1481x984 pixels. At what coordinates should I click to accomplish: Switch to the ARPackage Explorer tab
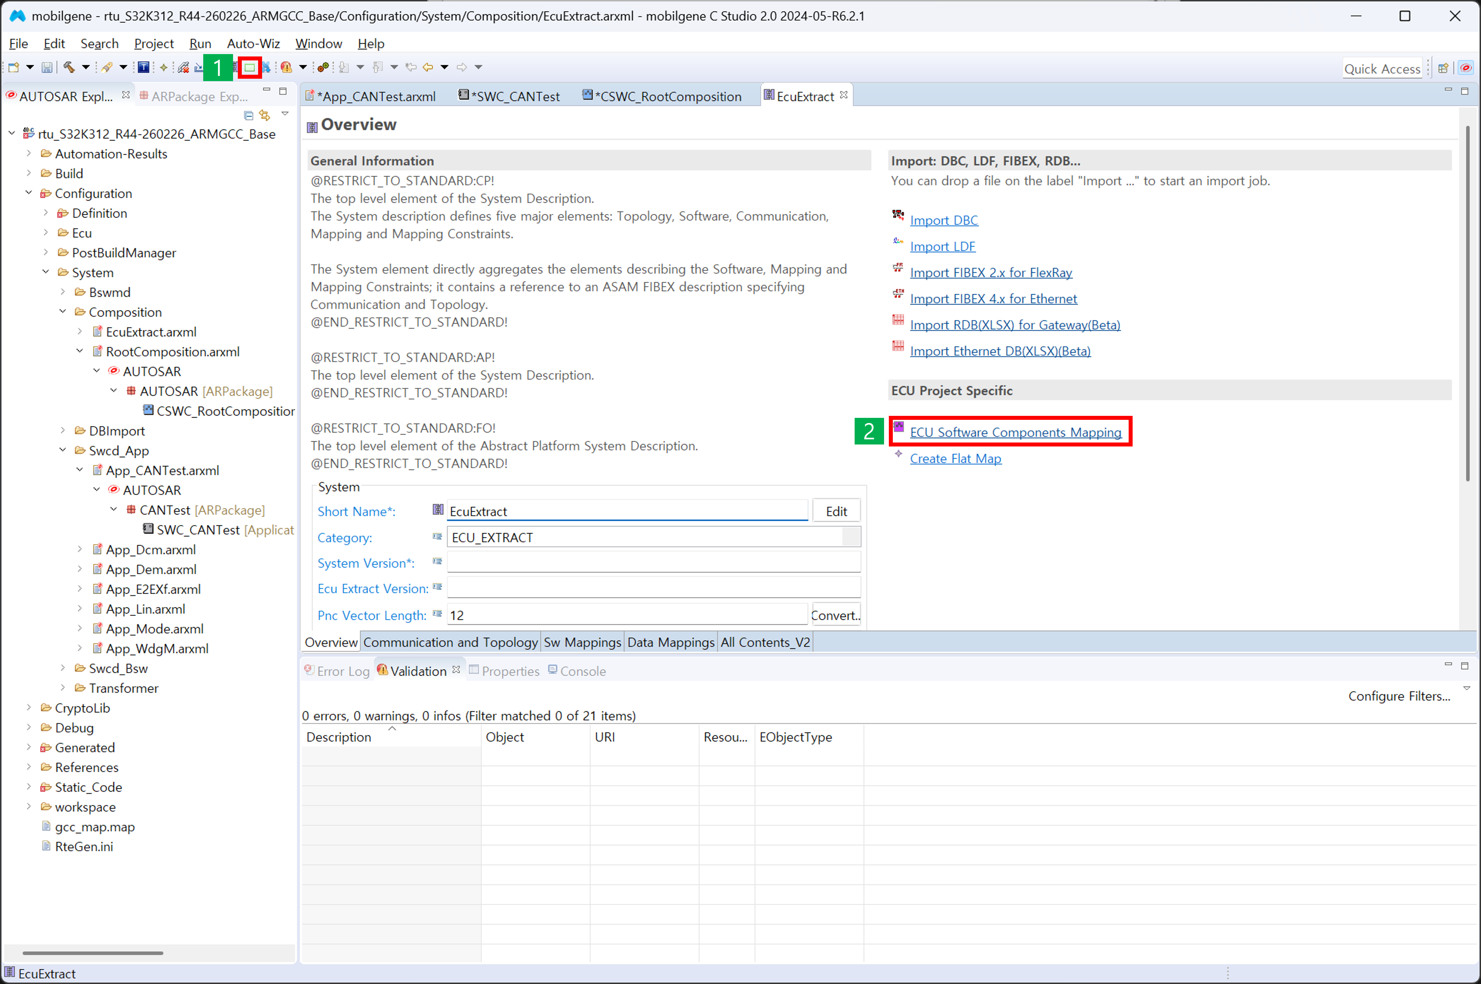point(194,96)
